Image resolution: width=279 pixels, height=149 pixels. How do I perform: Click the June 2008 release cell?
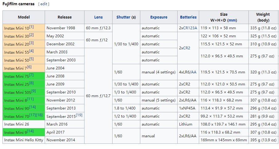pos(65,76)
